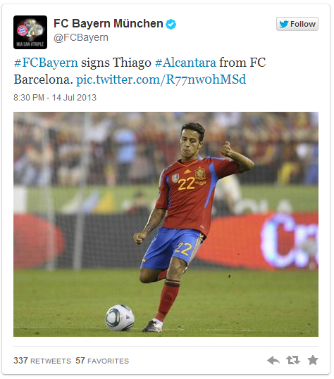Open the attached Thiago photo
334x379 pixels.
coord(166,224)
